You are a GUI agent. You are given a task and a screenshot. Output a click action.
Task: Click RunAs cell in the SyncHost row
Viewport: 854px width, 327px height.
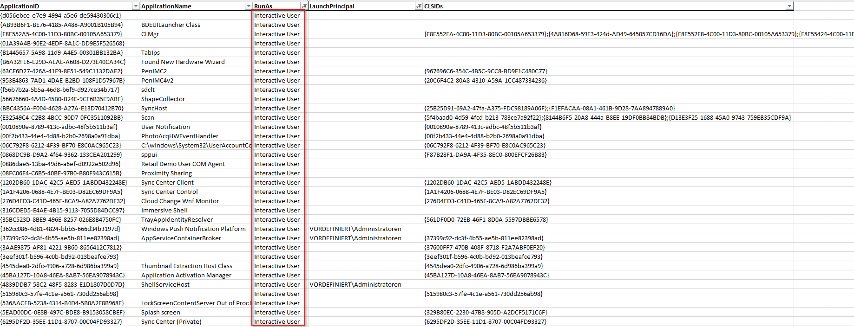(x=277, y=108)
